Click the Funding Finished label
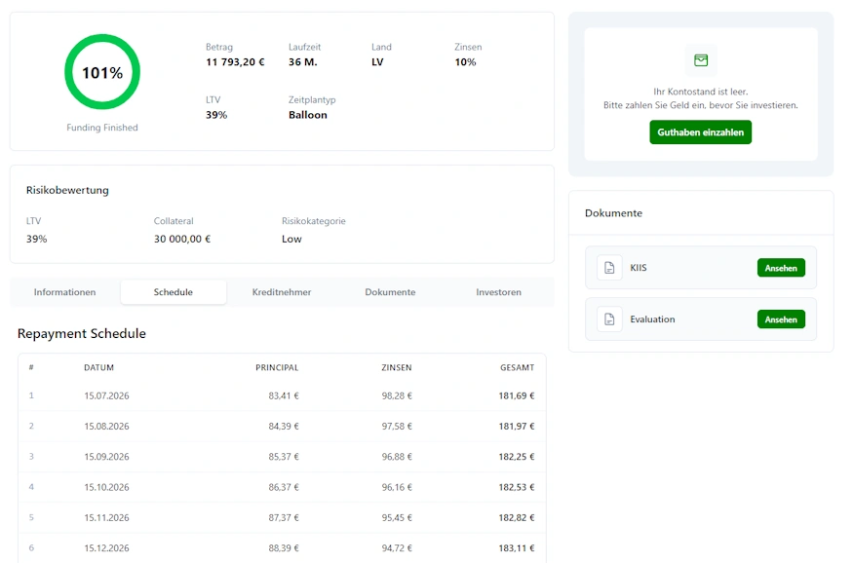 102,128
